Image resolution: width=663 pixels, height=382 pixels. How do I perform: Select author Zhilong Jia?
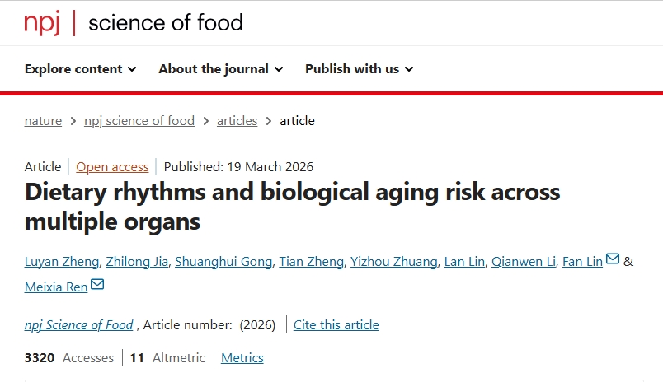139,262
